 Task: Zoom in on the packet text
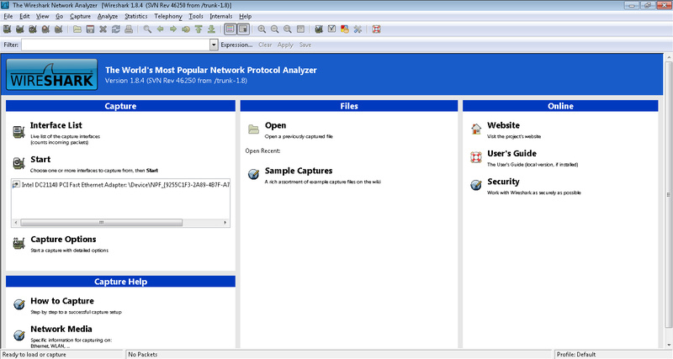coord(262,29)
